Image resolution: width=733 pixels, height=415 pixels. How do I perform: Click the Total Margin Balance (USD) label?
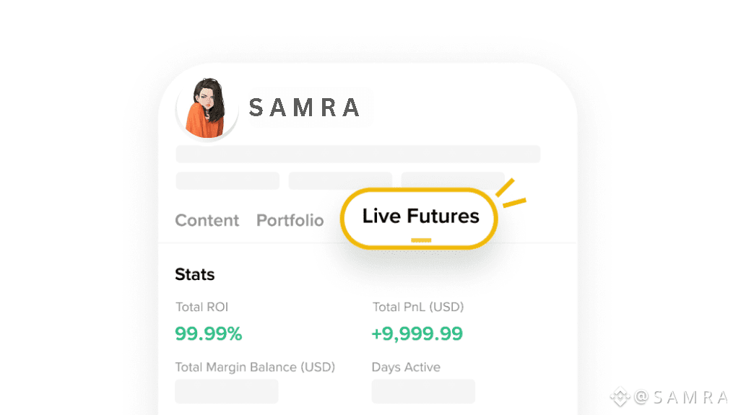tap(255, 367)
